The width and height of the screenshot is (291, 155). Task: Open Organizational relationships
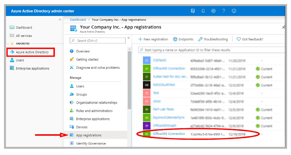click(96, 103)
